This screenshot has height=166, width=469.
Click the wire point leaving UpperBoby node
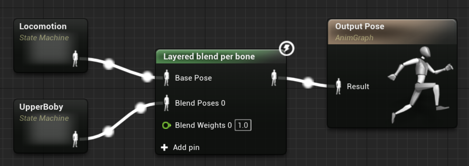pos(108,132)
